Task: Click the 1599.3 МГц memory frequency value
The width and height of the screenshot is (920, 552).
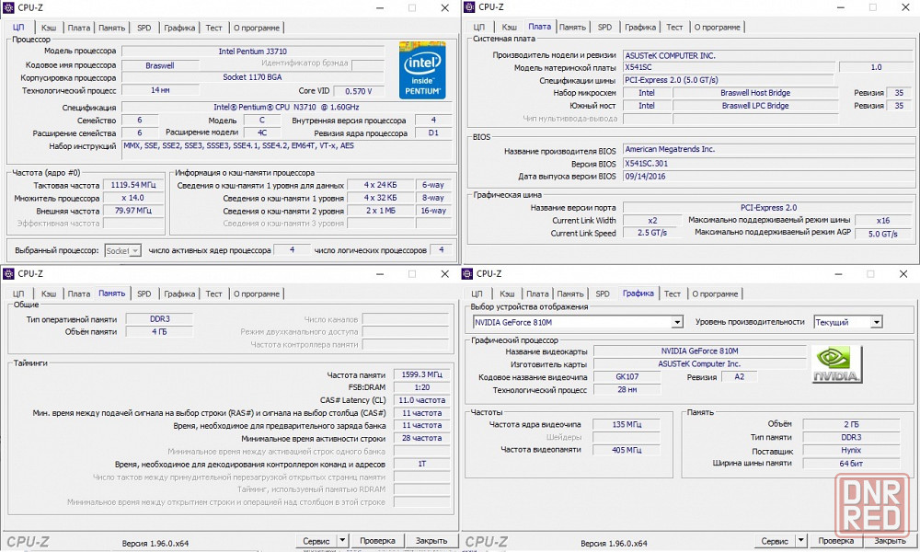Action: tap(422, 374)
